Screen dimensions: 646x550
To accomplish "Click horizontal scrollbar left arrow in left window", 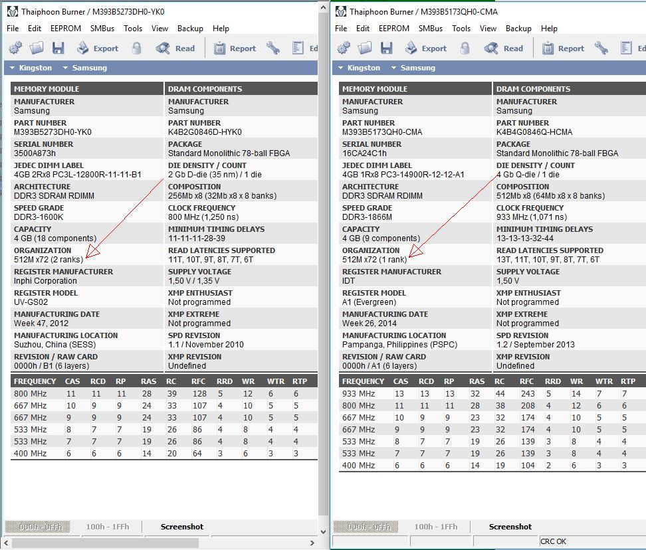I will pyautogui.click(x=6, y=543).
